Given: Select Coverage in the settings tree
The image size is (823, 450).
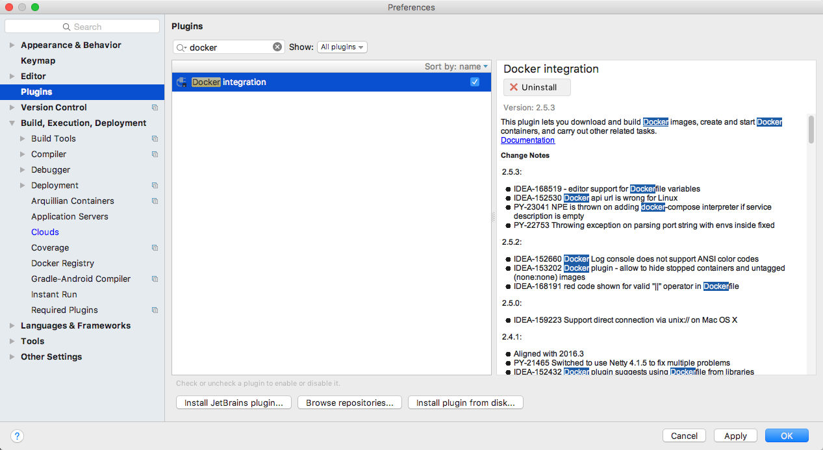Looking at the screenshot, I should tap(50, 248).
